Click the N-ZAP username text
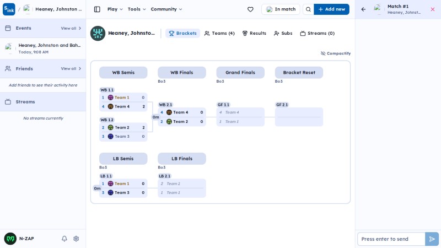441x248 pixels. 26,239
